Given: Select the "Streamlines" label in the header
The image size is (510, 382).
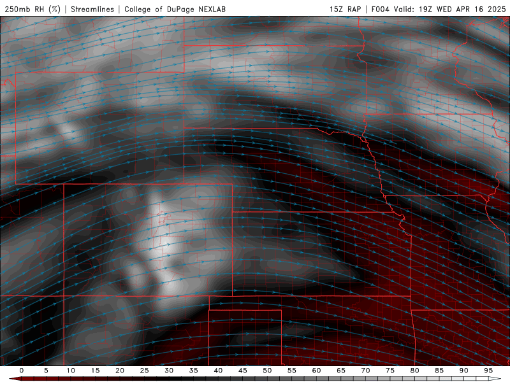Looking at the screenshot, I should [92, 9].
